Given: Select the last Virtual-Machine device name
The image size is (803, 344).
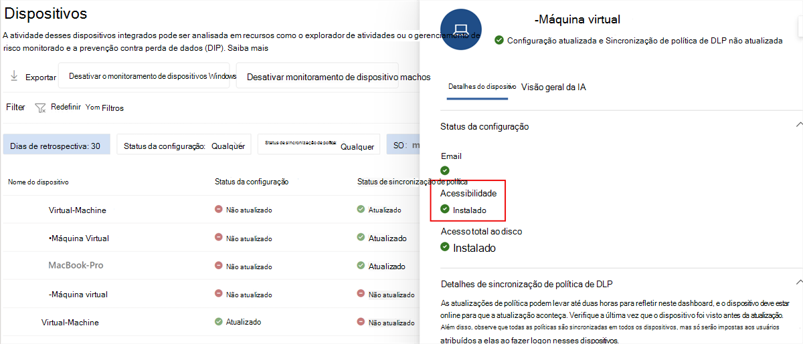Looking at the screenshot, I should [70, 322].
